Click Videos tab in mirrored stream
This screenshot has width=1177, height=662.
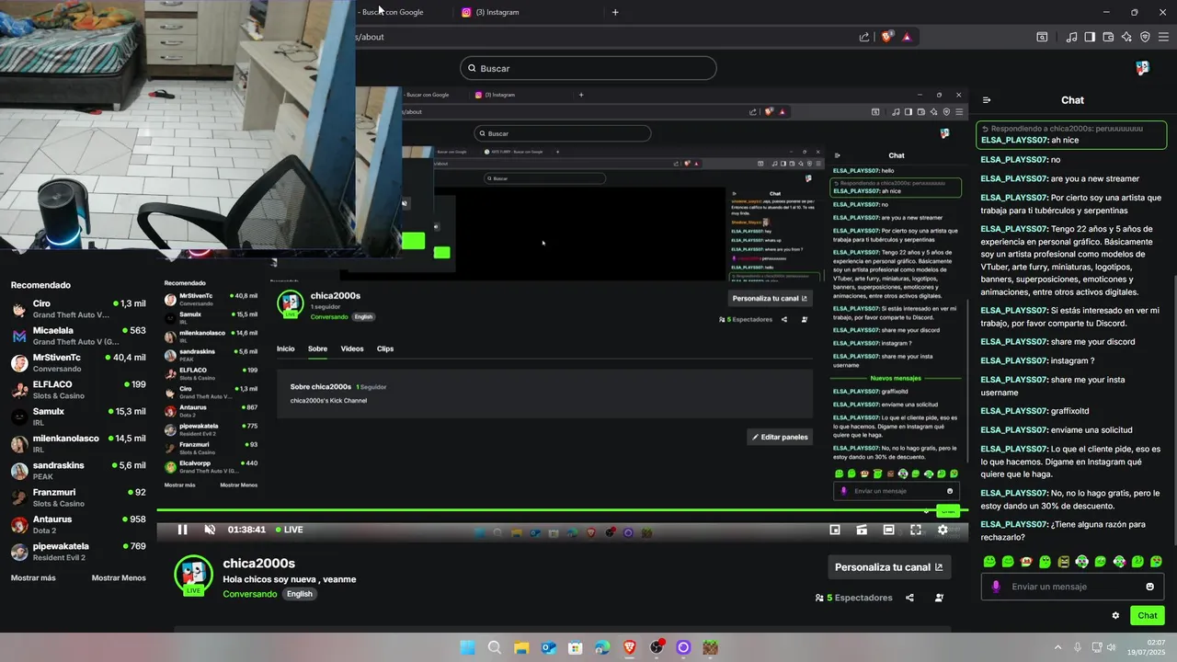tap(352, 348)
